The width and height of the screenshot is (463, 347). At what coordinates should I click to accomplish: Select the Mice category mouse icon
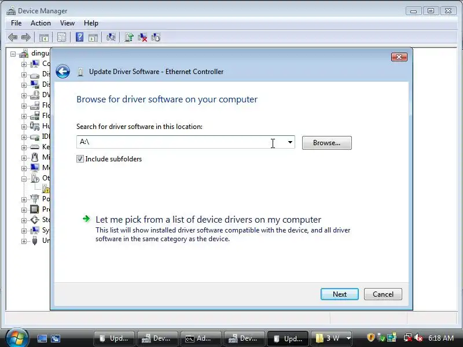click(x=35, y=157)
